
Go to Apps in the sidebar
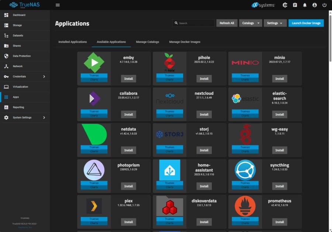coord(25,97)
